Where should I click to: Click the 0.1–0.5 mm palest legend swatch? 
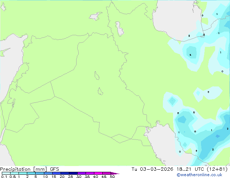click(6, 173)
